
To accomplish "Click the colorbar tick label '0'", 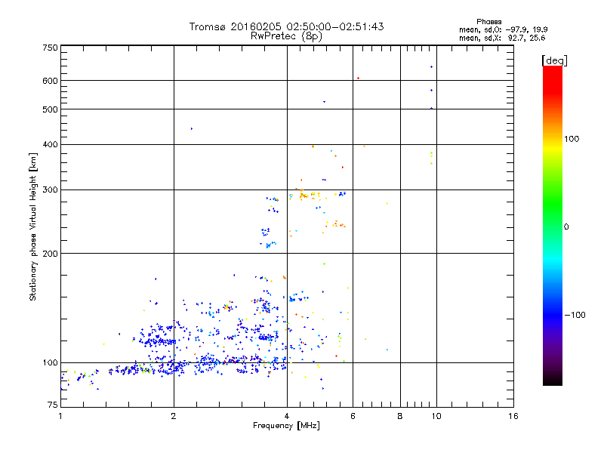I will point(565,227).
